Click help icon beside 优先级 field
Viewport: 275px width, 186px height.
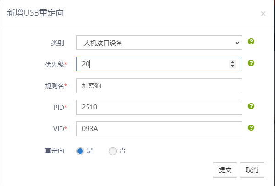(251, 63)
